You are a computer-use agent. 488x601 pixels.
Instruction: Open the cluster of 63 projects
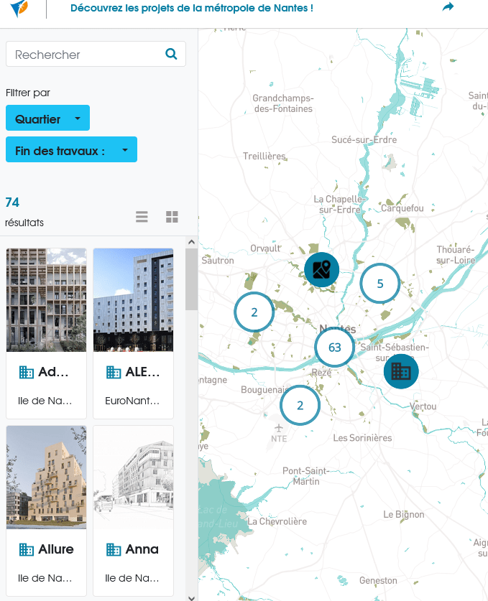pyautogui.click(x=334, y=348)
